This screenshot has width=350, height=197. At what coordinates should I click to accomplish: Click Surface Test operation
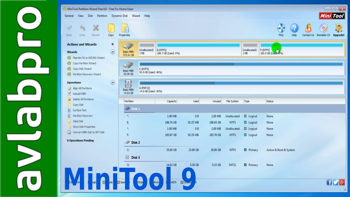point(77,110)
